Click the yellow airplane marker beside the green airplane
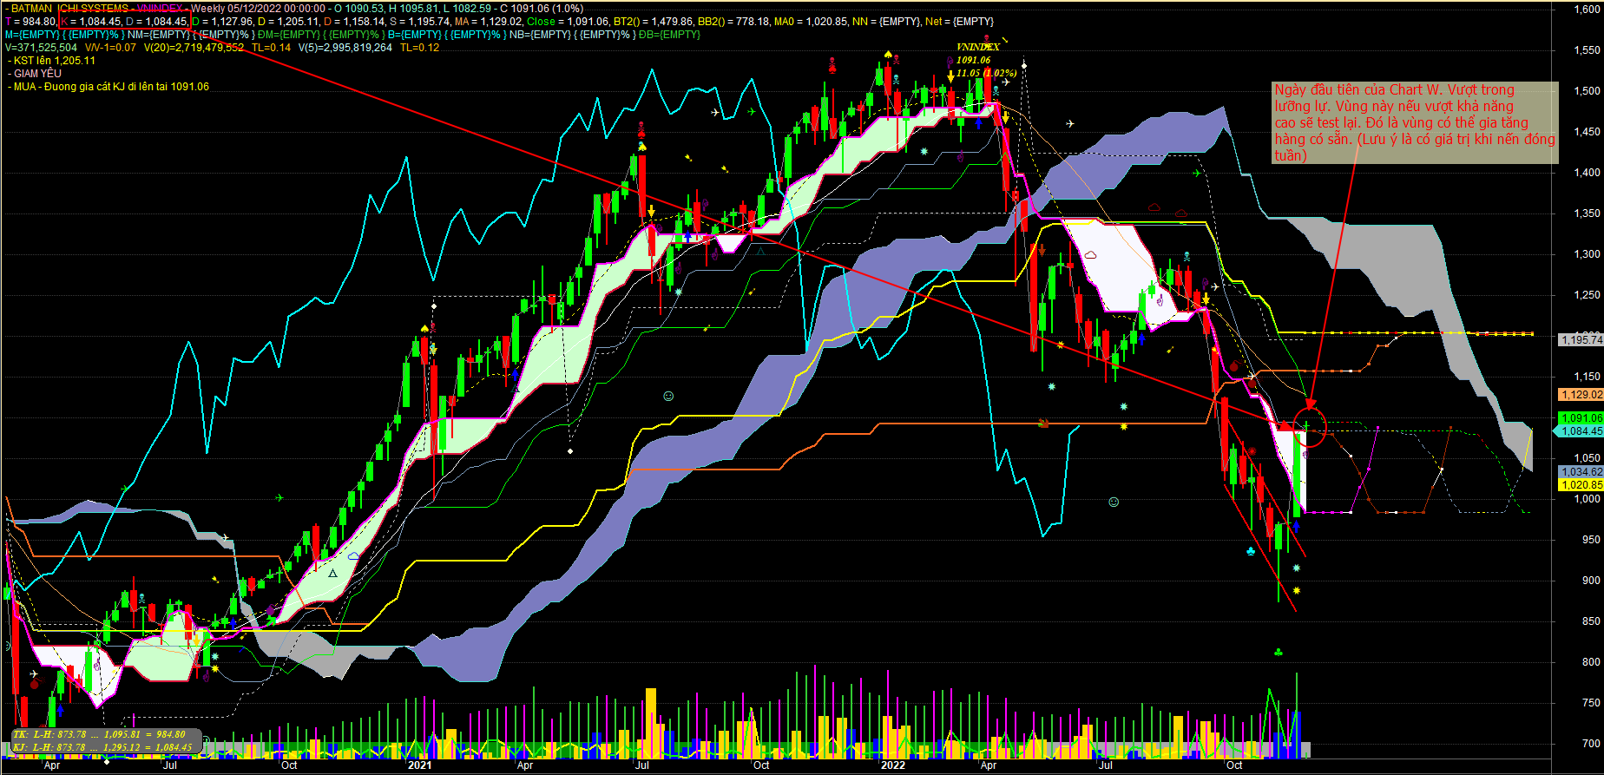The image size is (1604, 775). point(715,112)
